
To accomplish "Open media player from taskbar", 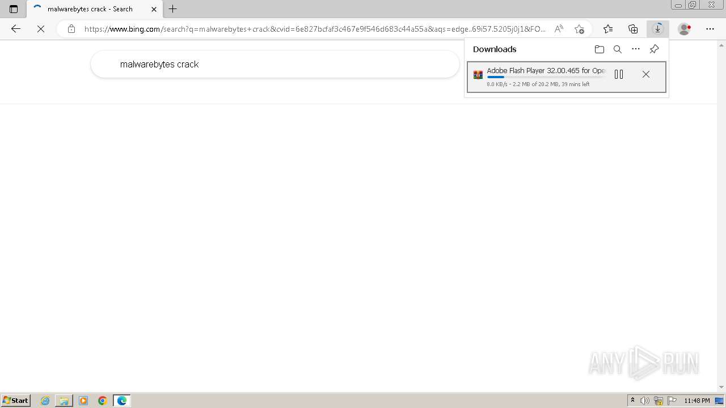I will pos(83,401).
